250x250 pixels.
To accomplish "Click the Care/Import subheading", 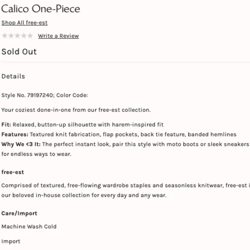I will (x=19, y=213).
